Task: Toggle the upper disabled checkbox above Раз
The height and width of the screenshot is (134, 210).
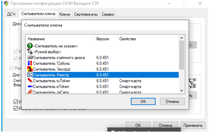Action: (x=16, y=51)
